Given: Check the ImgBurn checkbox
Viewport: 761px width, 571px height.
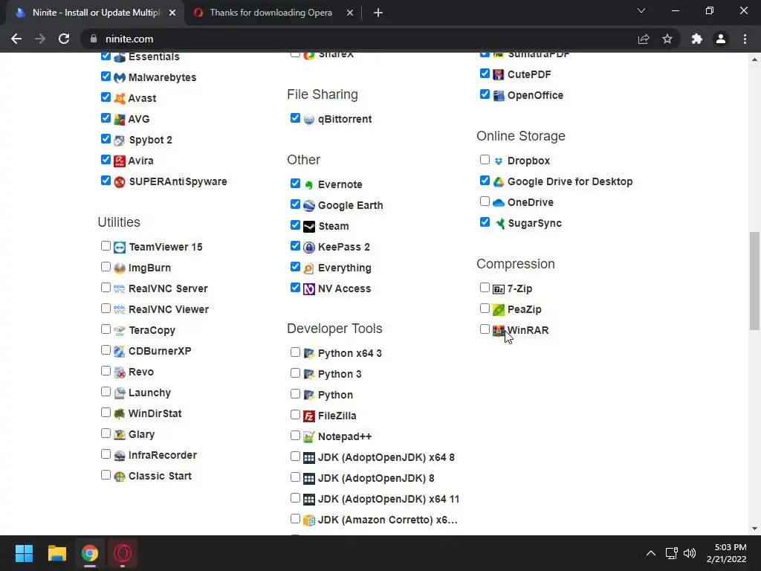Looking at the screenshot, I should (106, 267).
